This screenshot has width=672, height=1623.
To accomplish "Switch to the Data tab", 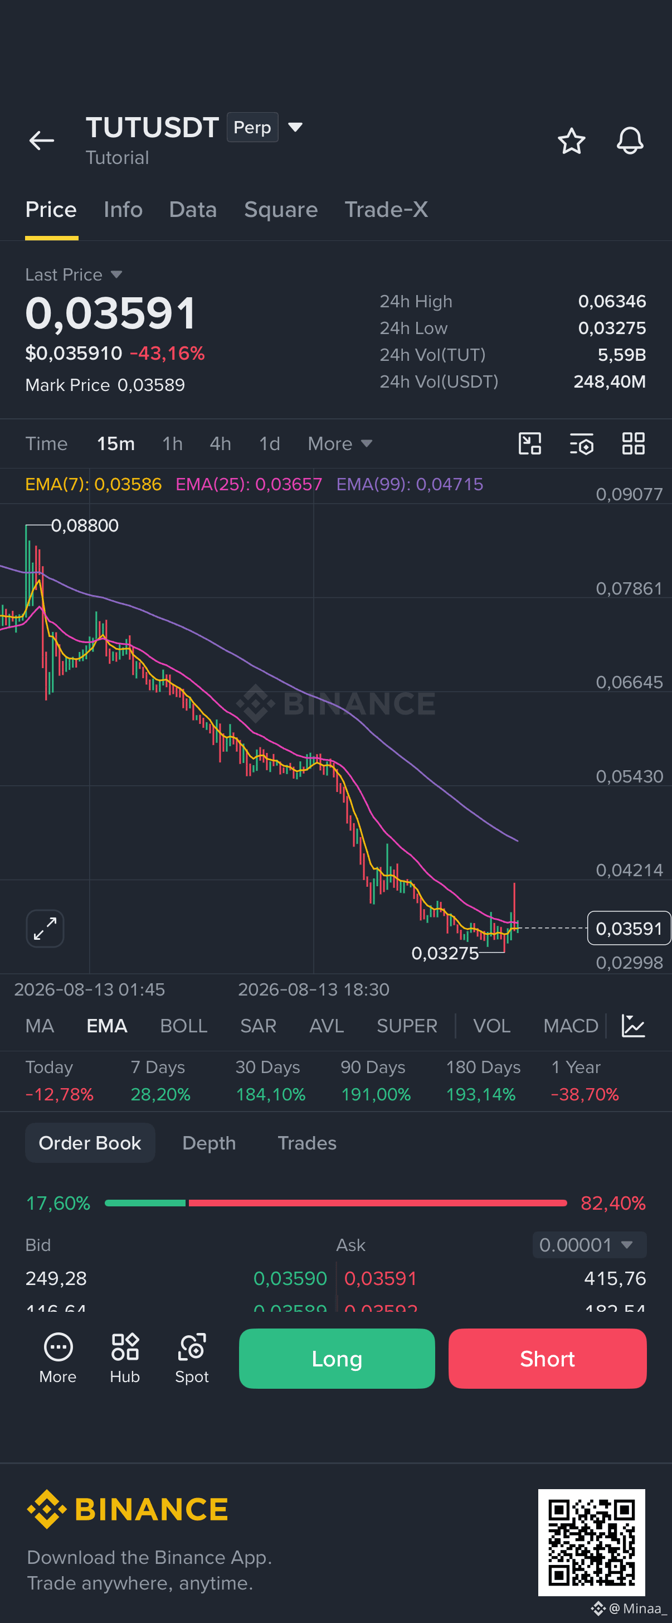I will coord(193,210).
